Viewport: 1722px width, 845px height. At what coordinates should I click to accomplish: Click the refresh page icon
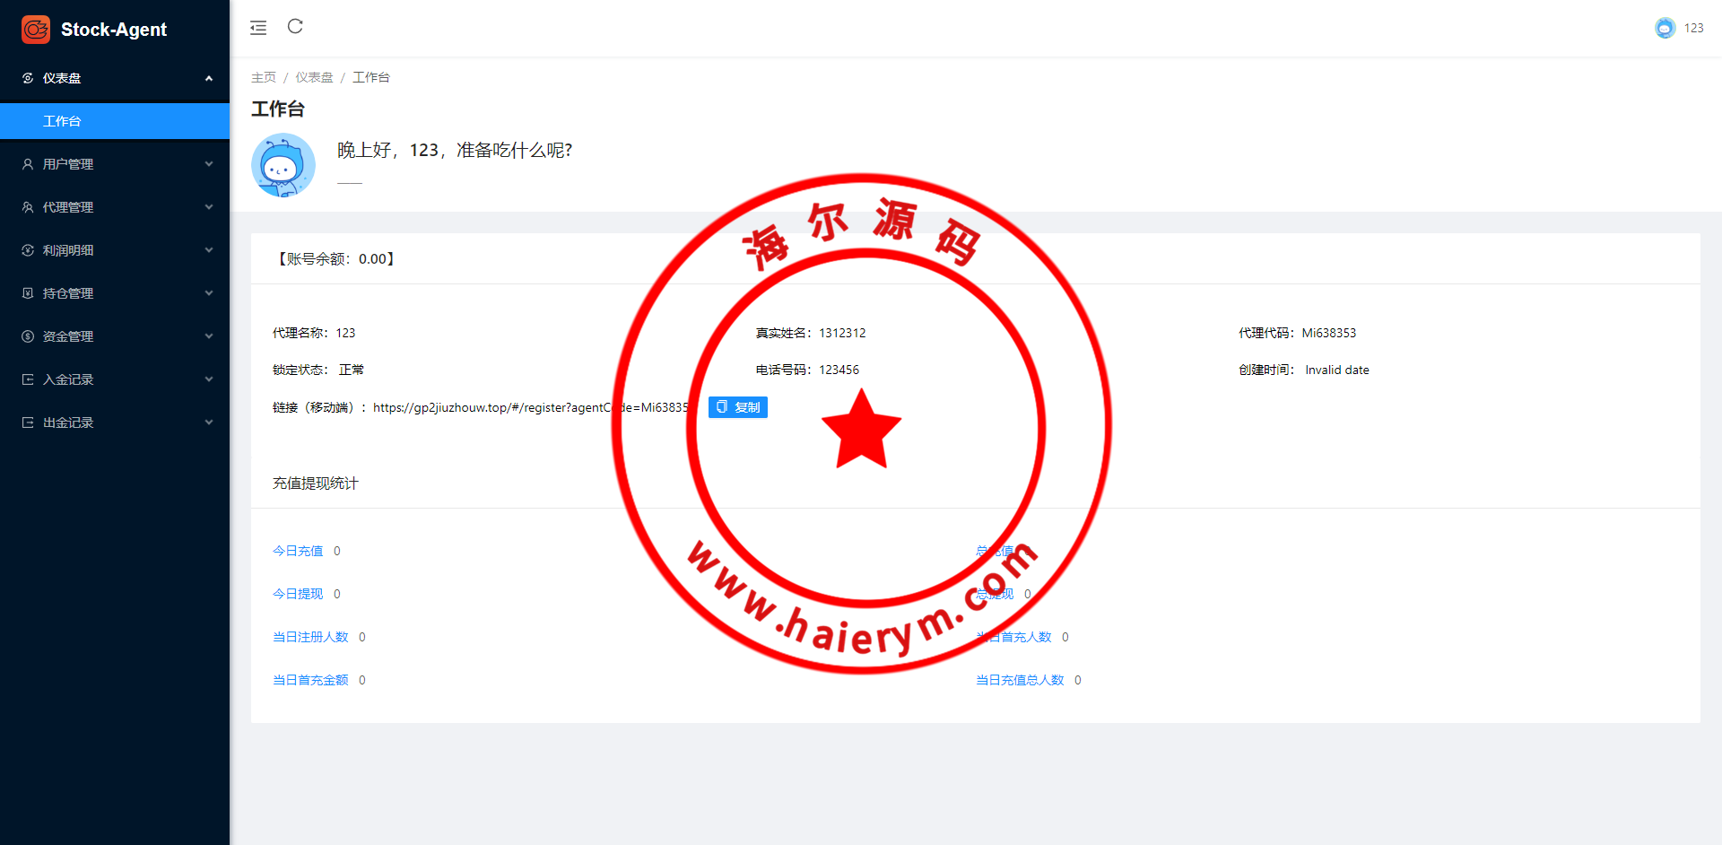(295, 27)
